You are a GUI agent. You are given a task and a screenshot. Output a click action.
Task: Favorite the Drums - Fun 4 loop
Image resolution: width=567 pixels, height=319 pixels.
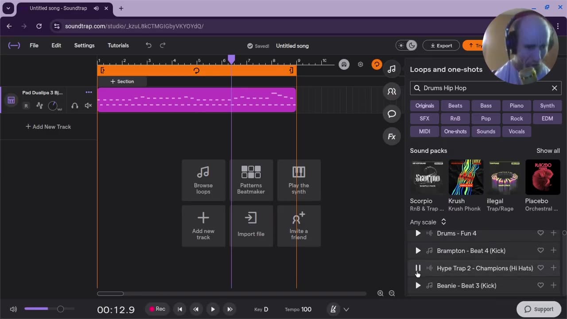coord(540,233)
